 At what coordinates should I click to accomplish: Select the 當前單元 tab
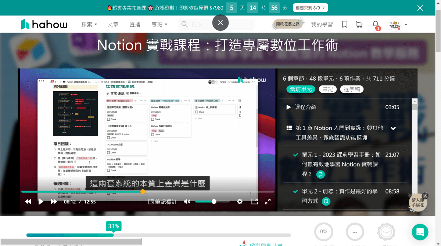[301, 89]
